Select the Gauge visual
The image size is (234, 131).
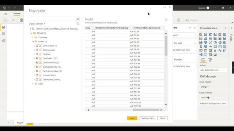point(211,47)
